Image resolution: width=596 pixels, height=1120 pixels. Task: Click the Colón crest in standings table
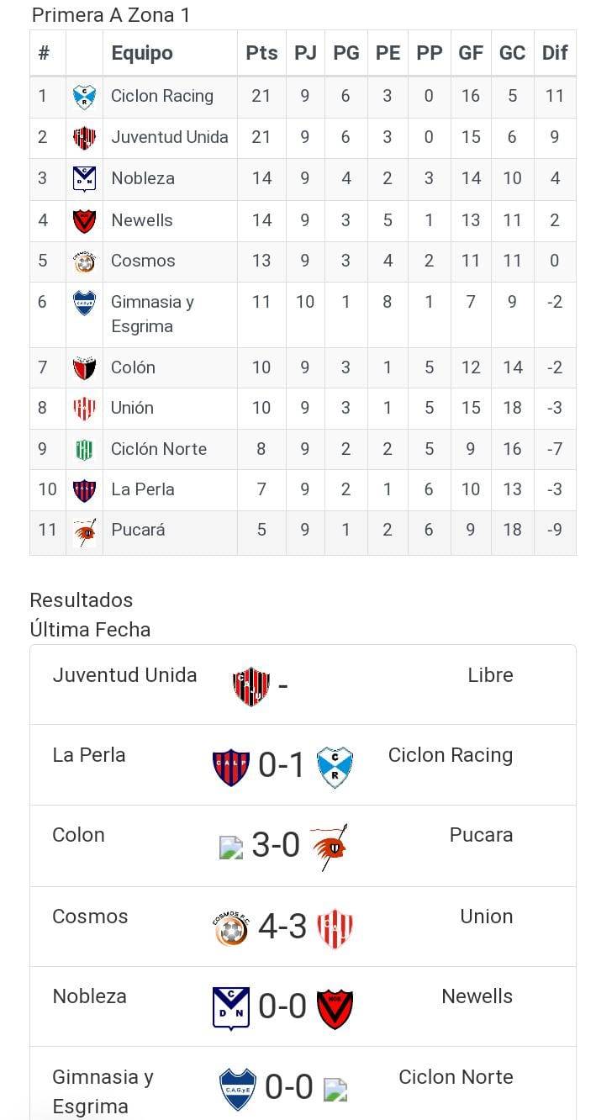[84, 367]
